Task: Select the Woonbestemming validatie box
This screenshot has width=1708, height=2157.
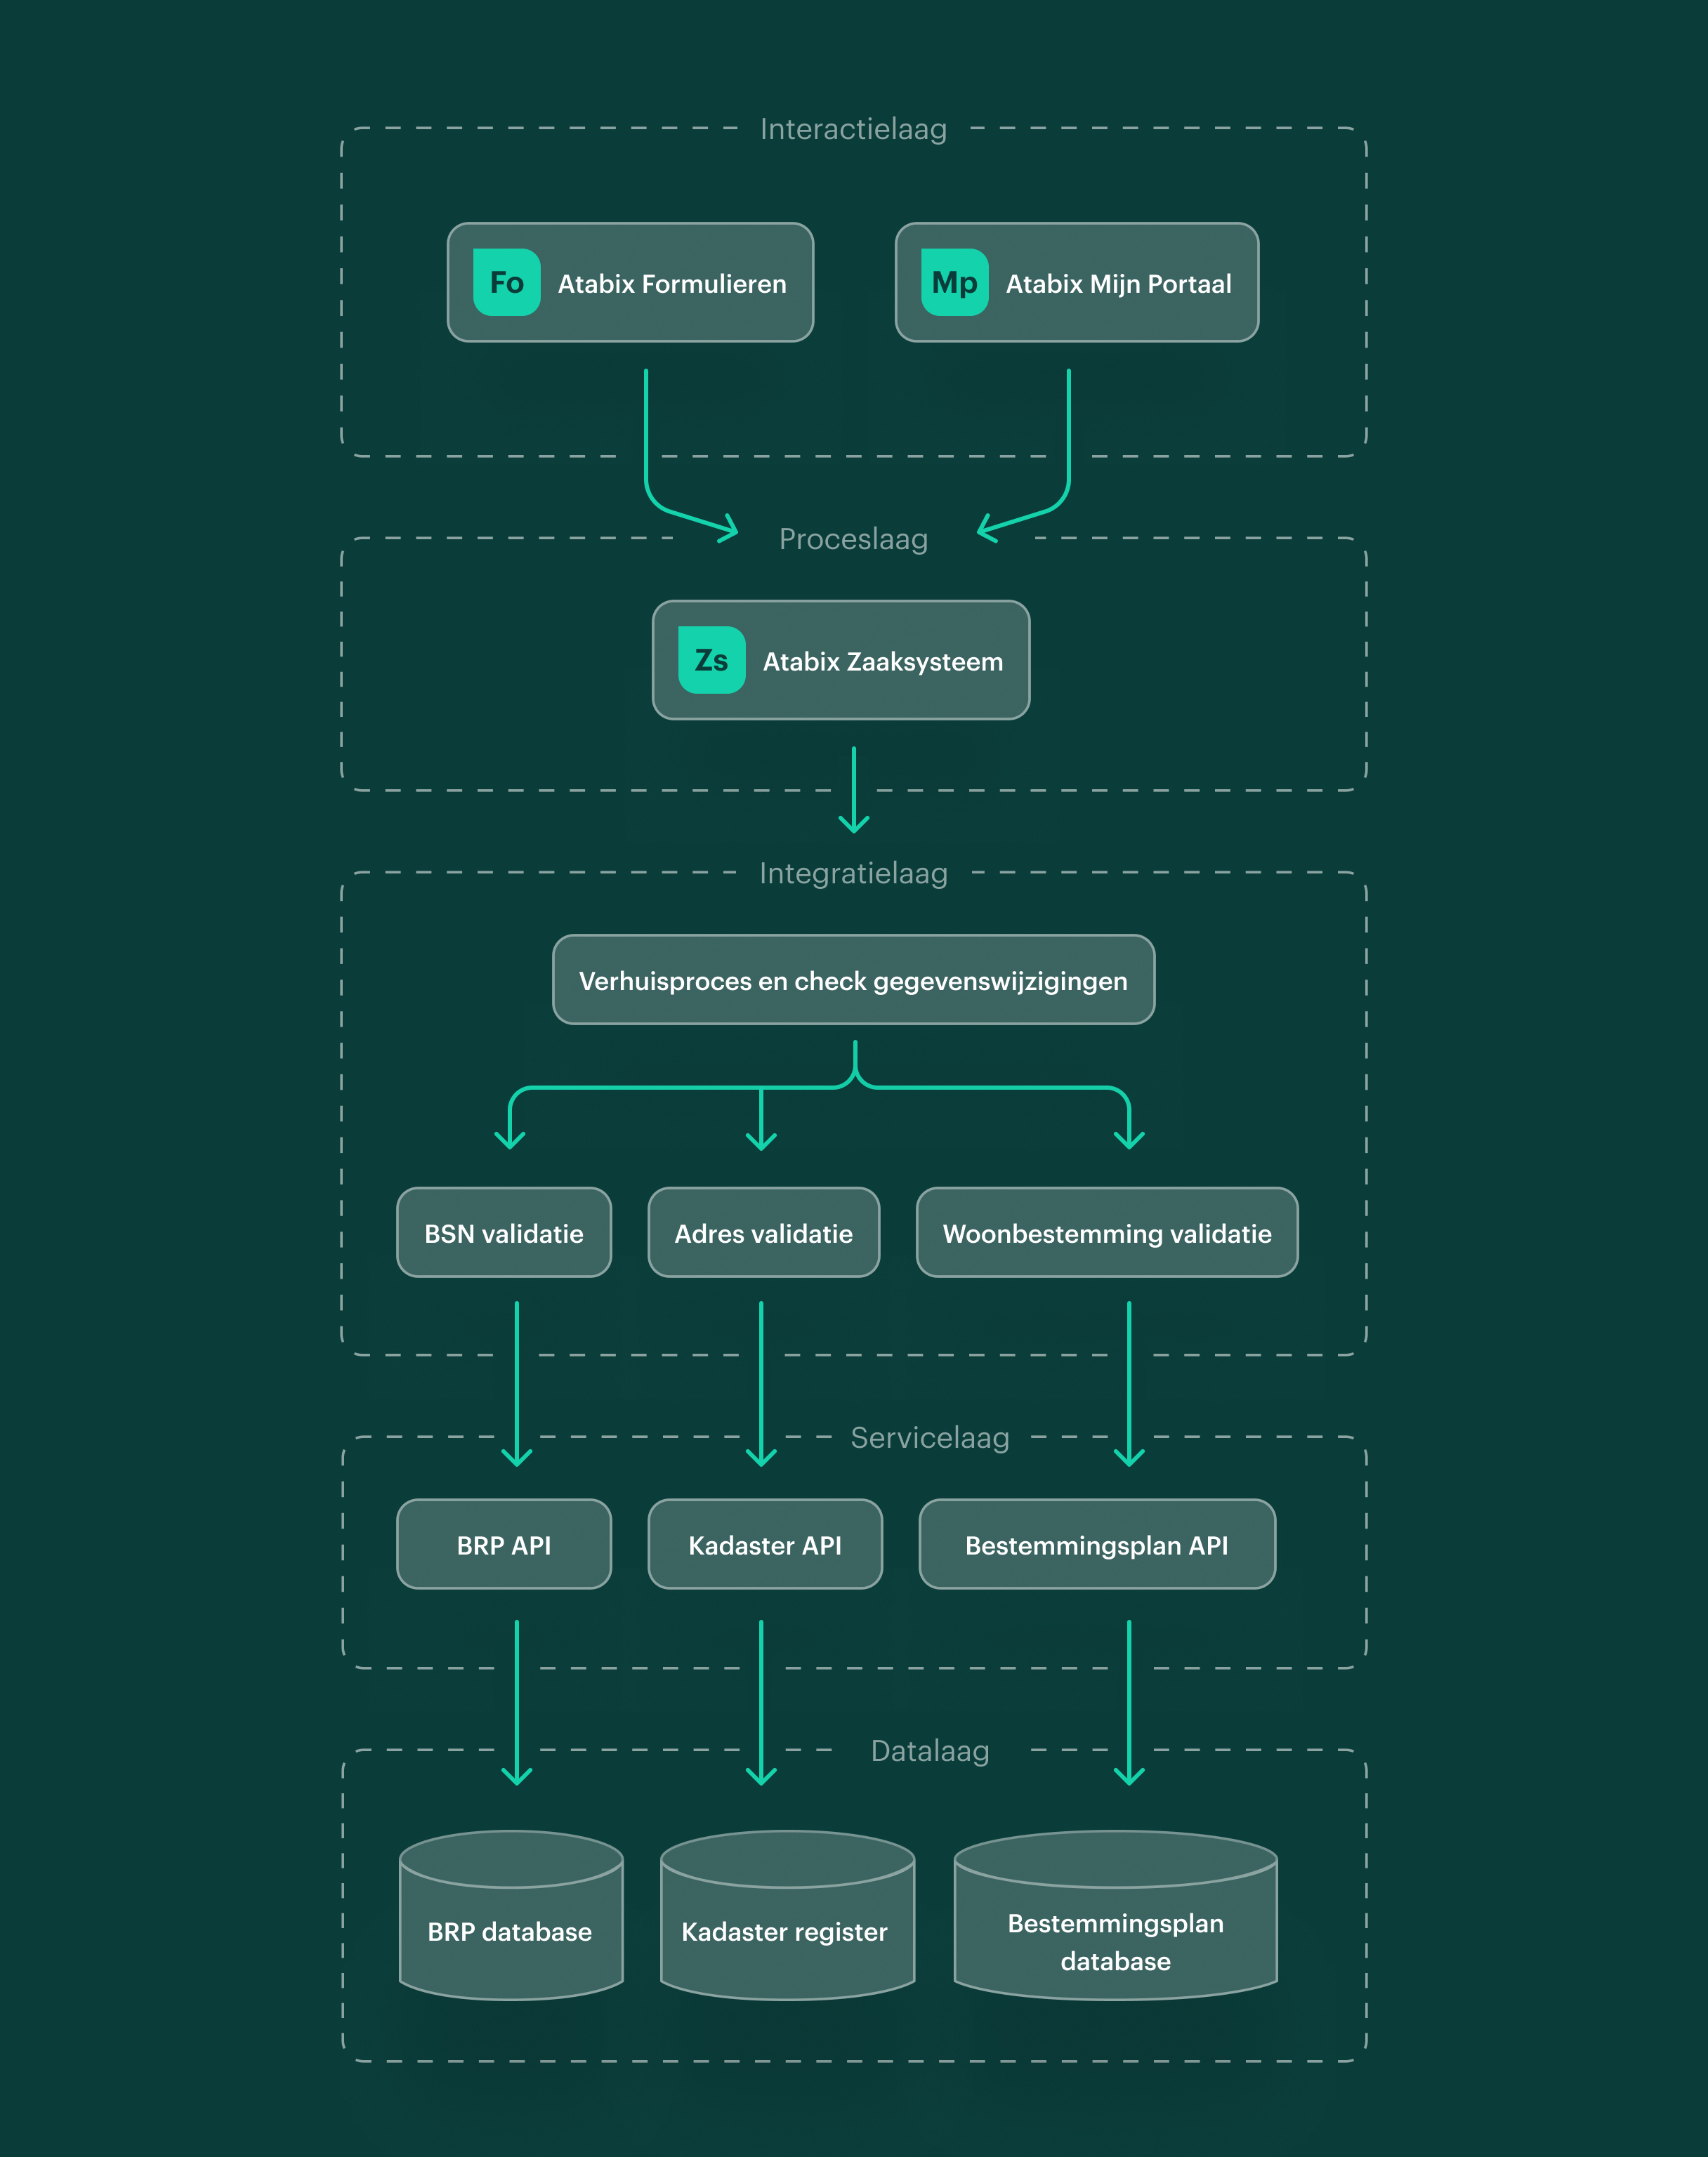Action: tap(1106, 1234)
